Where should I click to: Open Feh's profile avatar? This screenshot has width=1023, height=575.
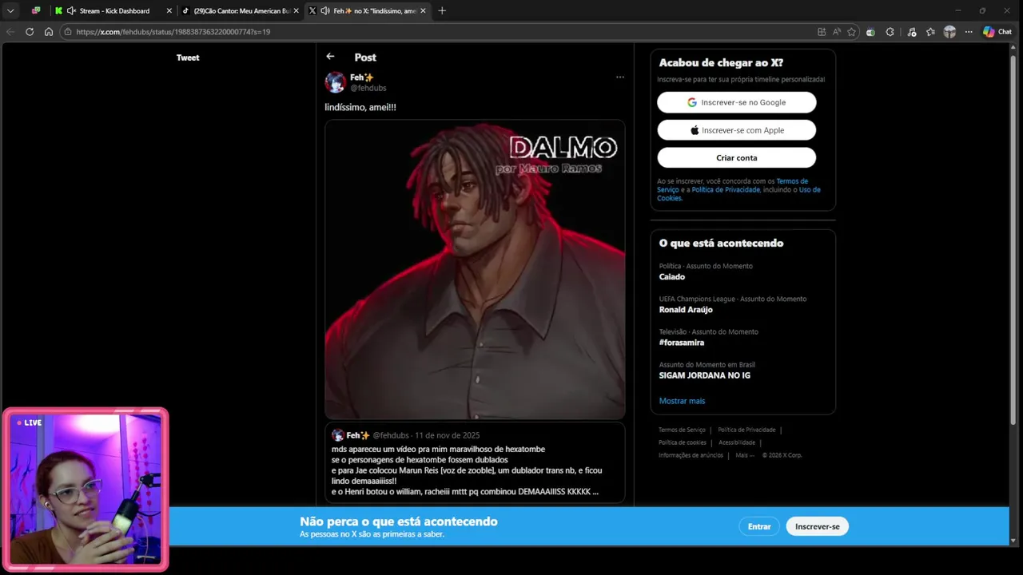pos(336,82)
